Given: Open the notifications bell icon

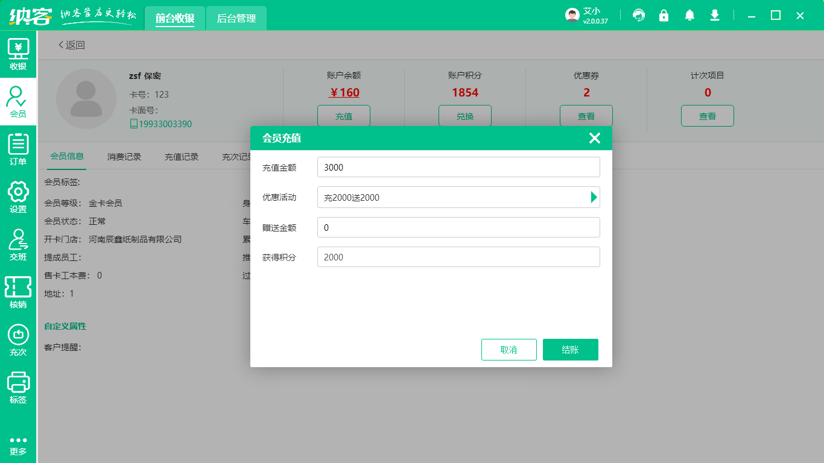Looking at the screenshot, I should tap(689, 15).
